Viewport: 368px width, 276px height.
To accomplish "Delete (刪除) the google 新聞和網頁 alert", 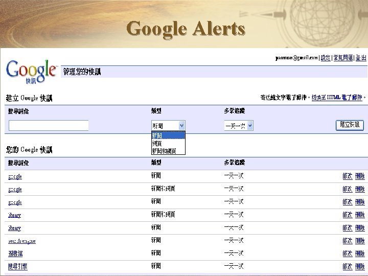I will (x=360, y=189).
